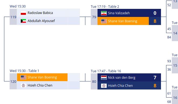Click the Netherlands flag beside Nick van den Berg
Screen dimensions: 178x104
click(104, 78)
